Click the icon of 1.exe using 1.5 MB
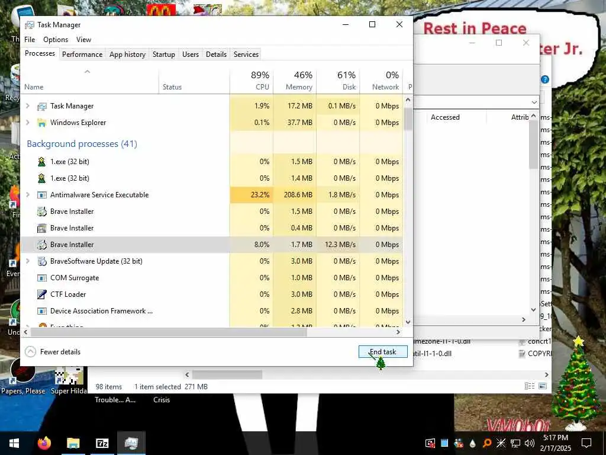The height and width of the screenshot is (455, 606). point(42,162)
